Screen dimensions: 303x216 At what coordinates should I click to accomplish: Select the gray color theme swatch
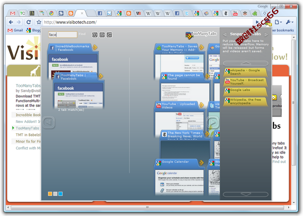pos(55,194)
